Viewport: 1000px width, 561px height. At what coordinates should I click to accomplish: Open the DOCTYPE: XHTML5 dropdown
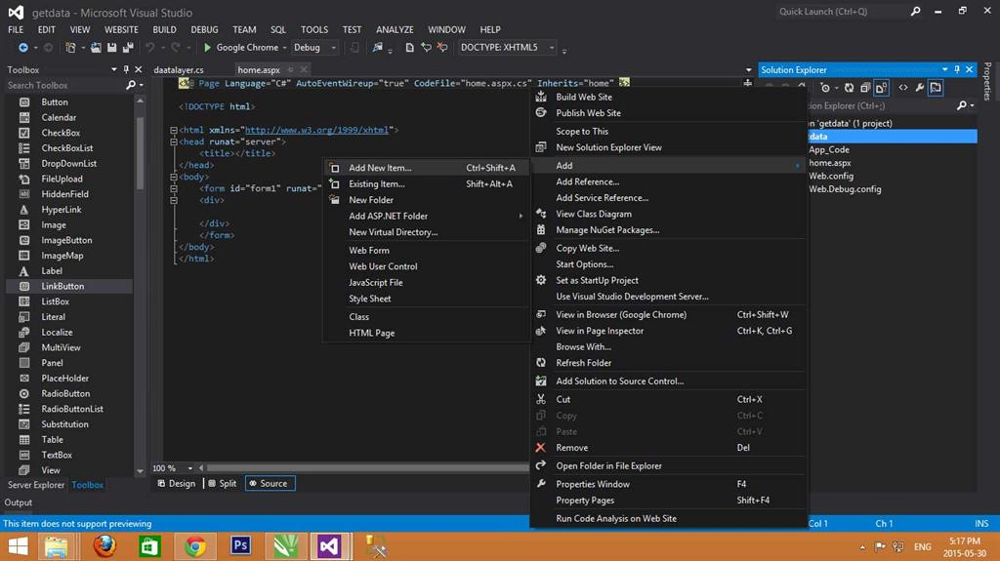(508, 47)
